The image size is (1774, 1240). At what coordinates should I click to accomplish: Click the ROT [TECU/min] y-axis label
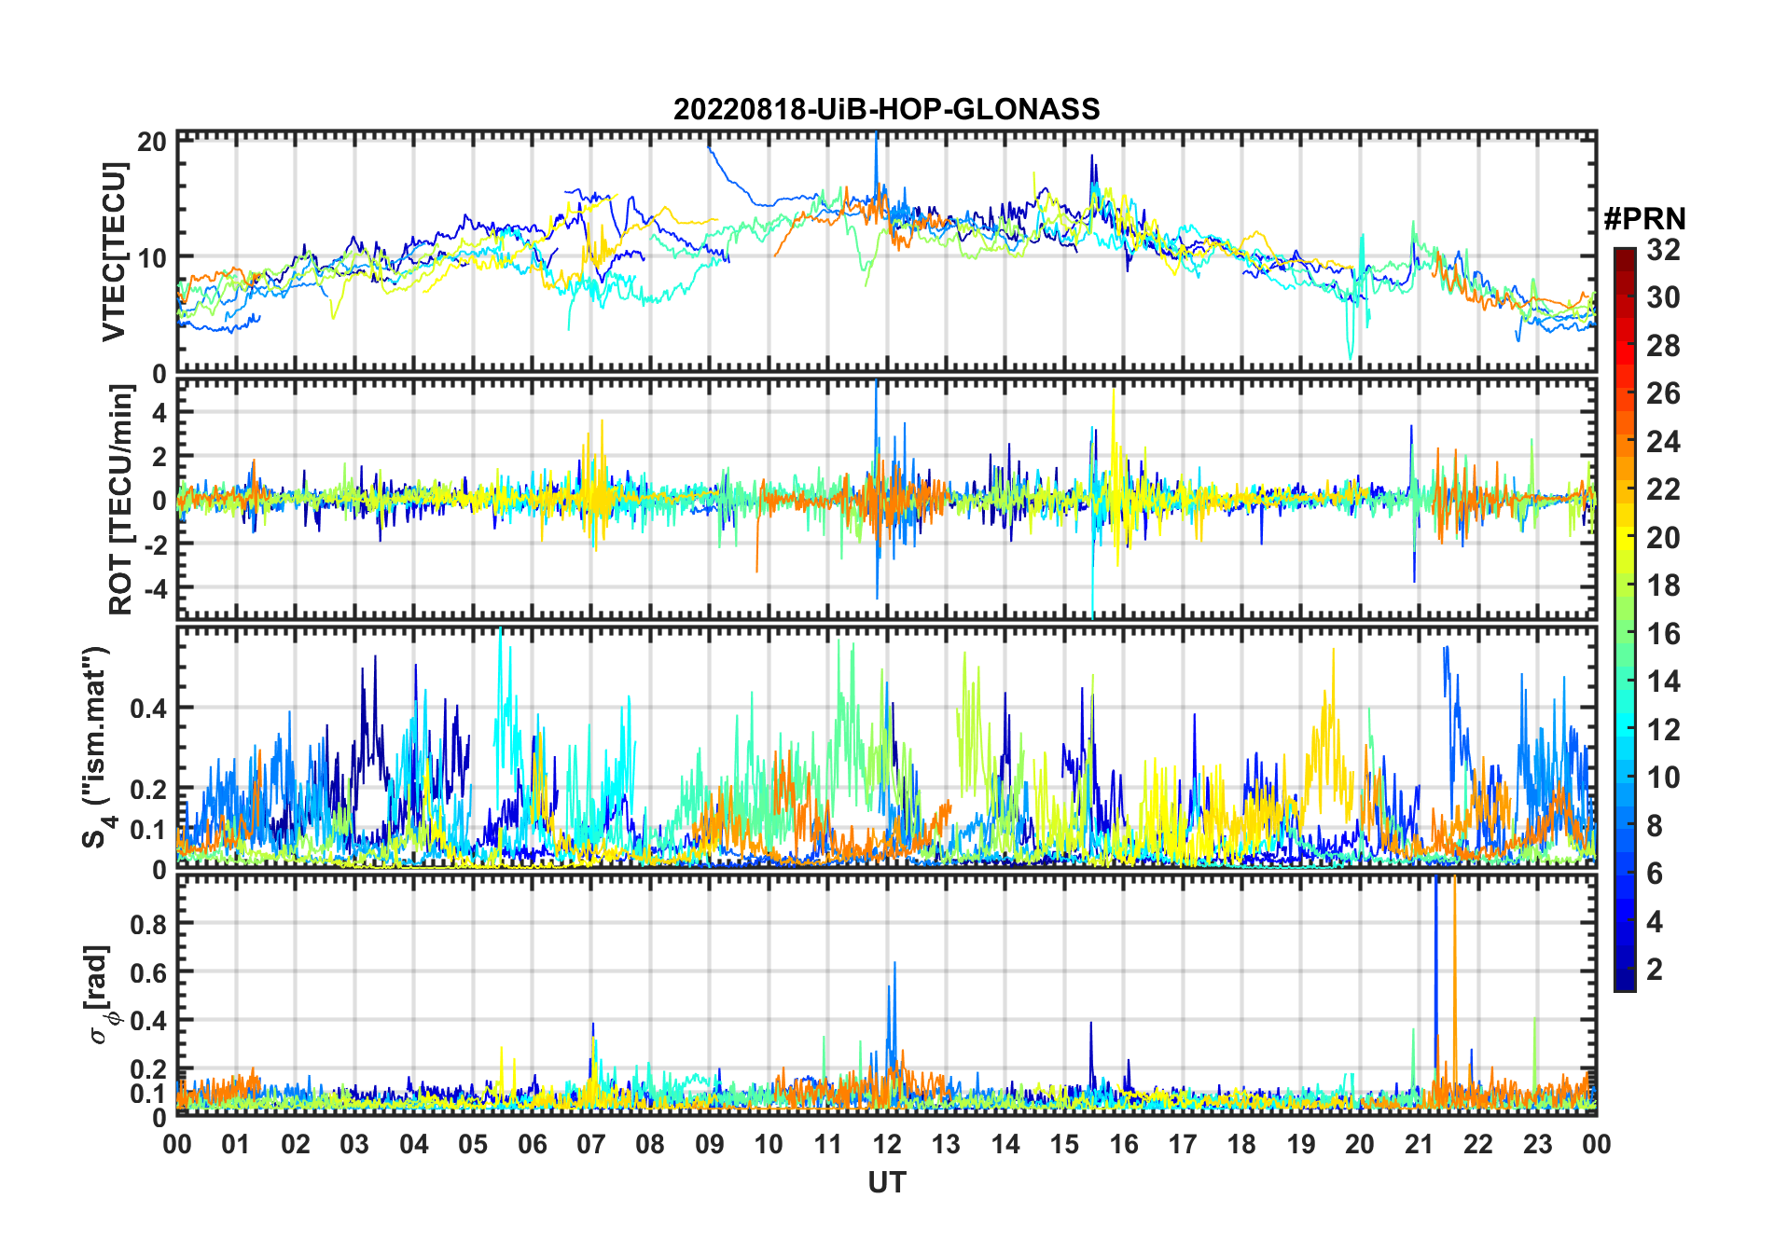coord(121,500)
